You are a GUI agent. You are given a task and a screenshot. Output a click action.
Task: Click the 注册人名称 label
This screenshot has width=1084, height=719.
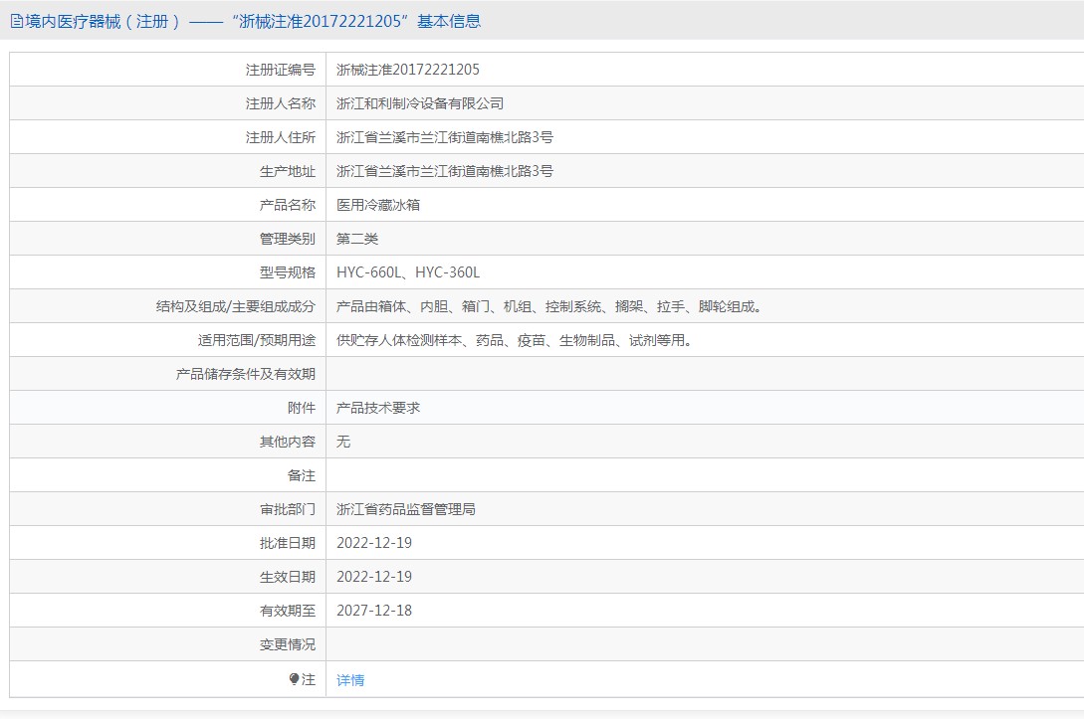(x=281, y=103)
